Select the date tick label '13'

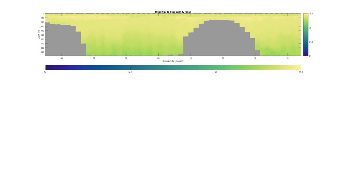coord(287,58)
